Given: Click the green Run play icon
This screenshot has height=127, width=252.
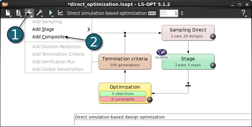Looking at the screenshot, I should pos(51,13).
